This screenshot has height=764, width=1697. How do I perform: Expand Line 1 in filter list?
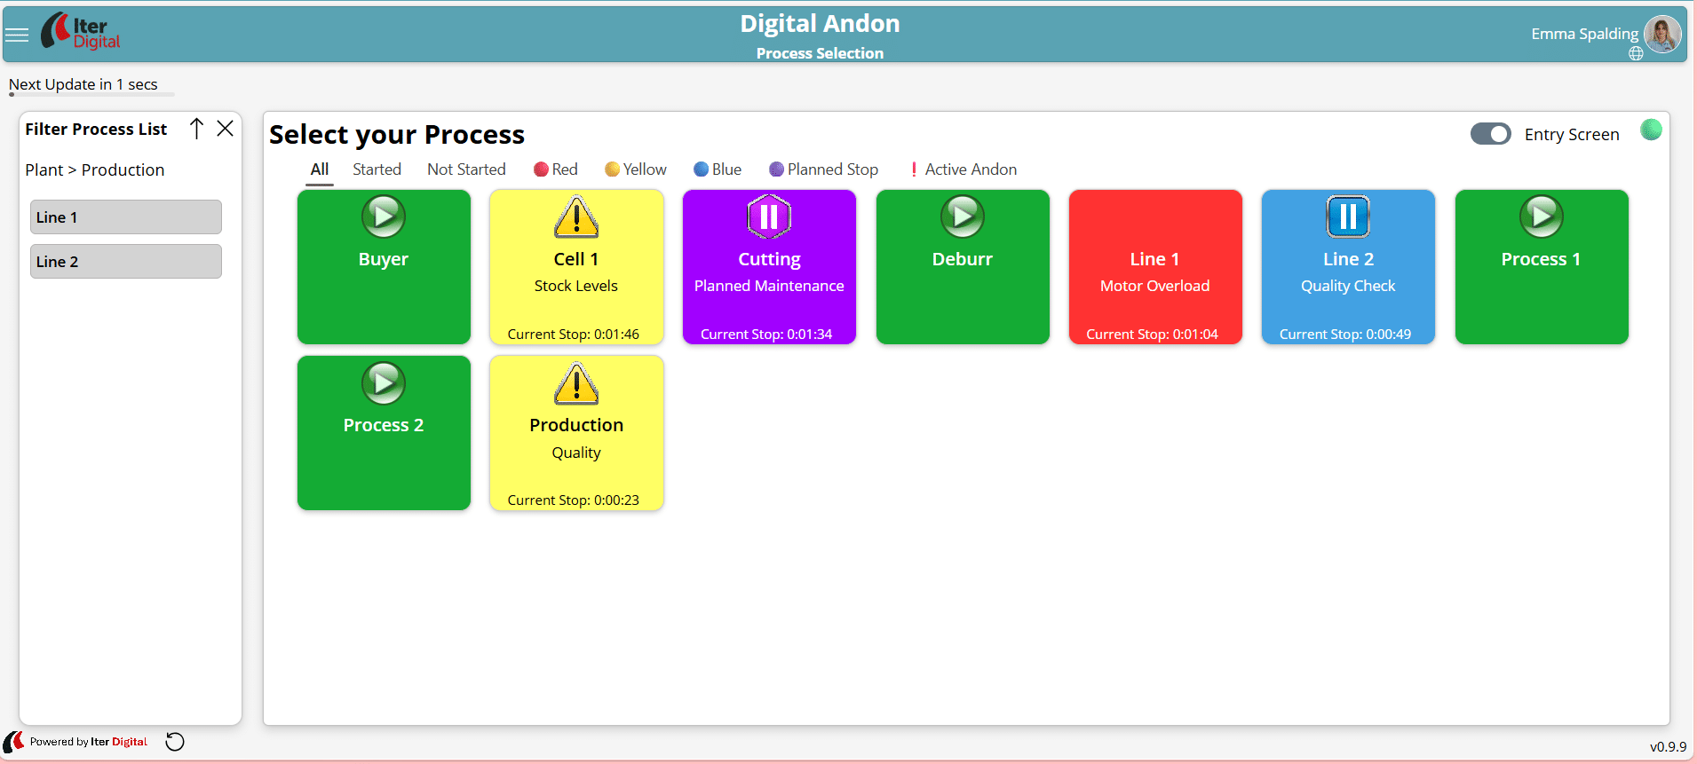126,217
